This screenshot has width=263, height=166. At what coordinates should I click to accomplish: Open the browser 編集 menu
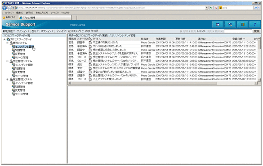point(20,13)
